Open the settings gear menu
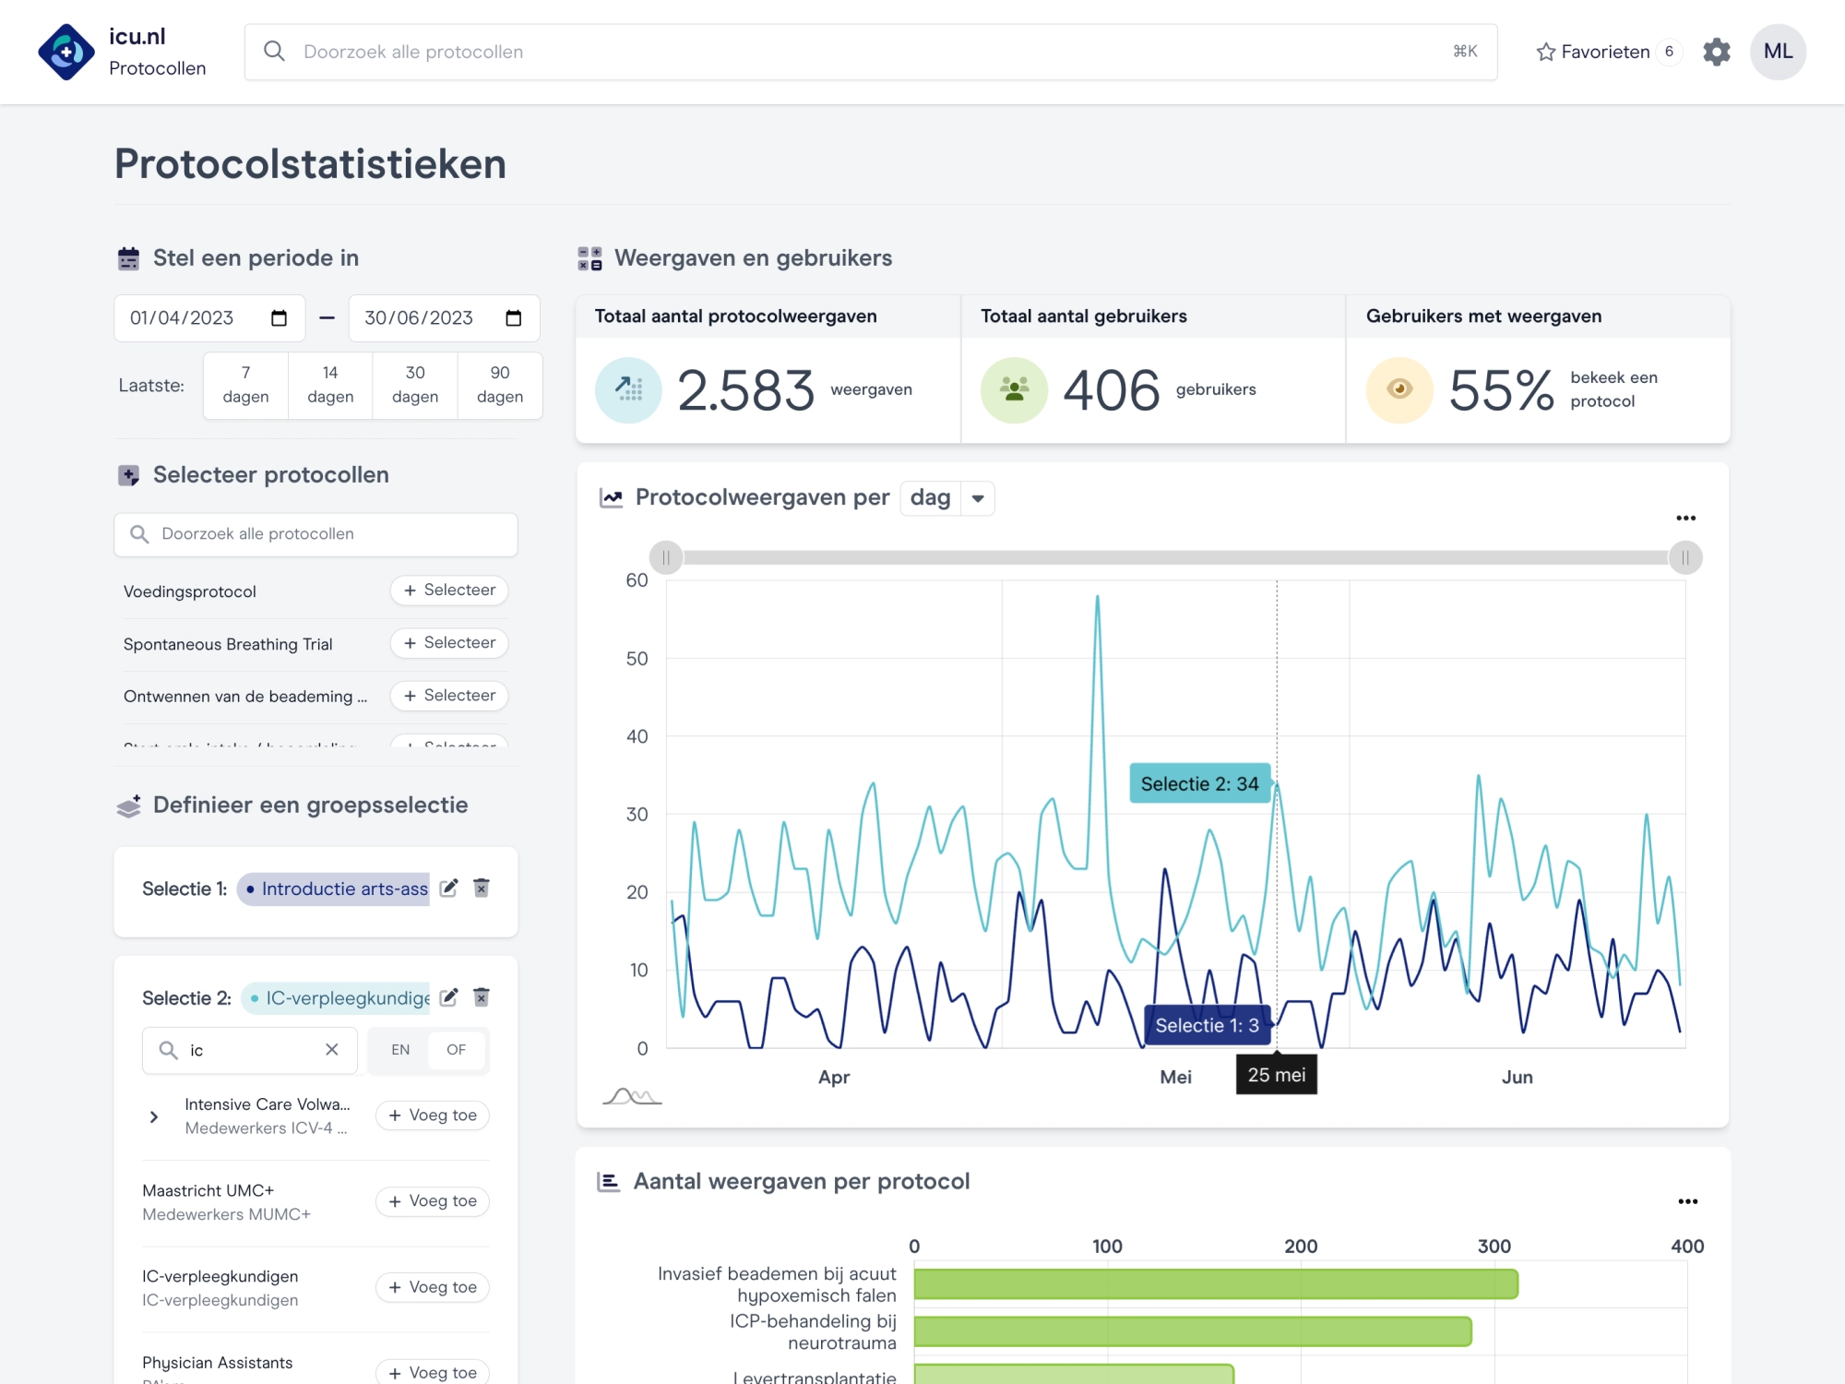1845x1384 pixels. [x=1717, y=52]
